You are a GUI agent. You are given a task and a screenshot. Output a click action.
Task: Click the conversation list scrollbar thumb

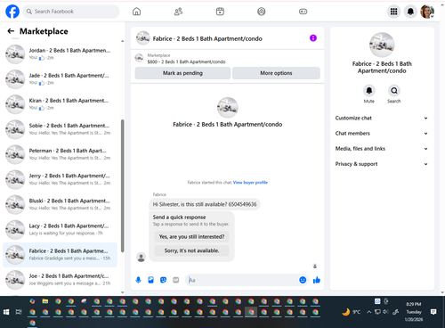click(x=122, y=185)
